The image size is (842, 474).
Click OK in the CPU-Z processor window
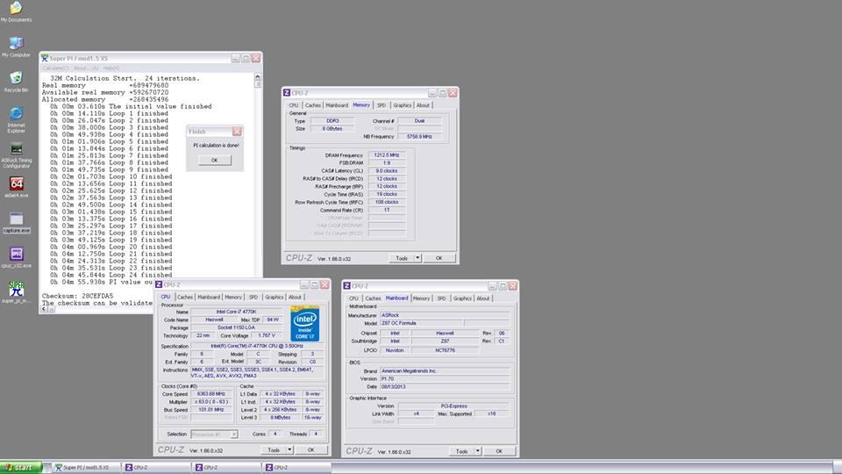pyautogui.click(x=310, y=449)
